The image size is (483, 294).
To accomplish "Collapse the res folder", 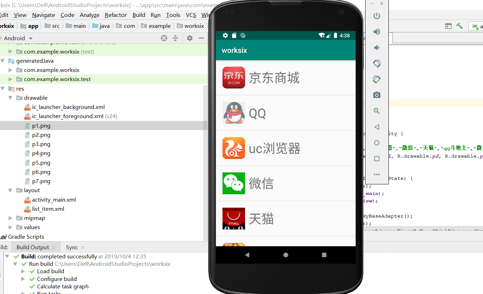I will click(x=3, y=88).
